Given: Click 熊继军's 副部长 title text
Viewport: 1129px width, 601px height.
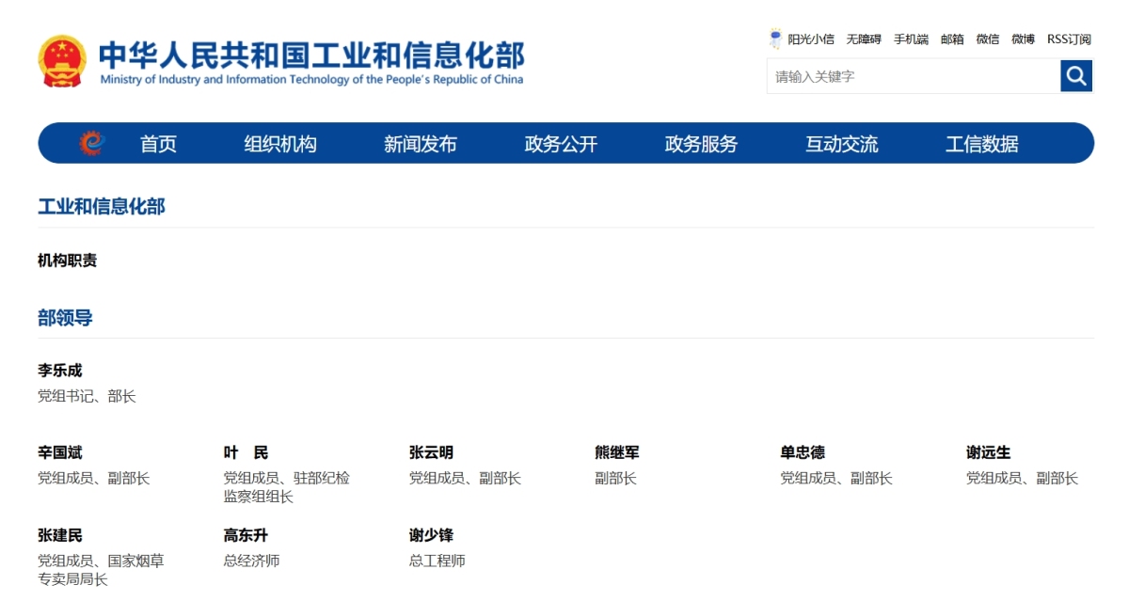Looking at the screenshot, I should (x=615, y=479).
